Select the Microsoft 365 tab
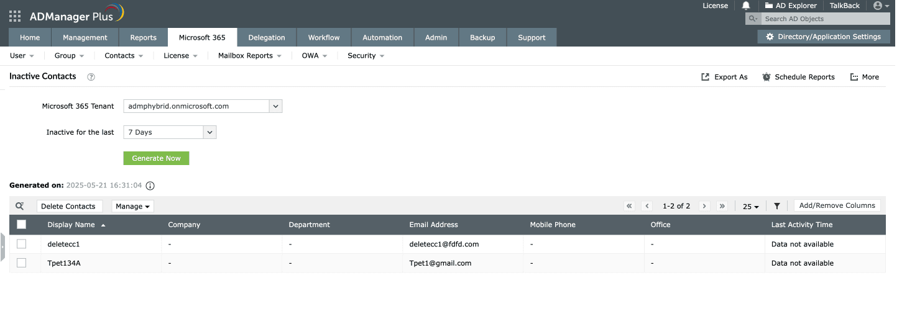Viewport: 907px width, 309px height. tap(202, 37)
